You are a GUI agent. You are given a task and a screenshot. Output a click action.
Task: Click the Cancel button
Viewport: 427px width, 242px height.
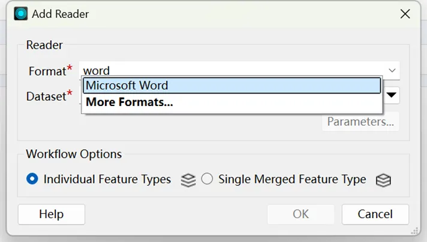(375, 214)
